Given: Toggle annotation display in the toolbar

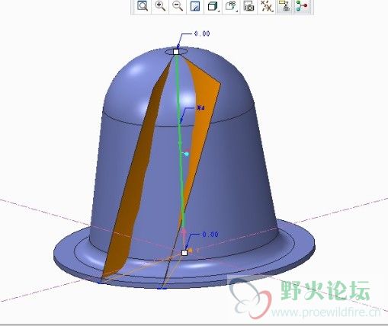Looking at the screenshot, I should 284,6.
